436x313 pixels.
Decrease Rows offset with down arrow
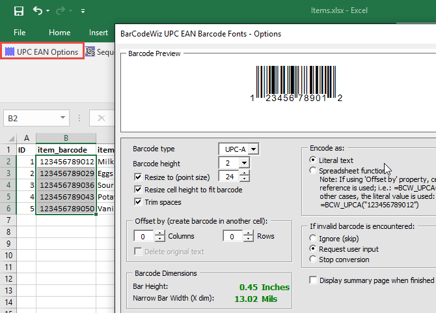249,239
